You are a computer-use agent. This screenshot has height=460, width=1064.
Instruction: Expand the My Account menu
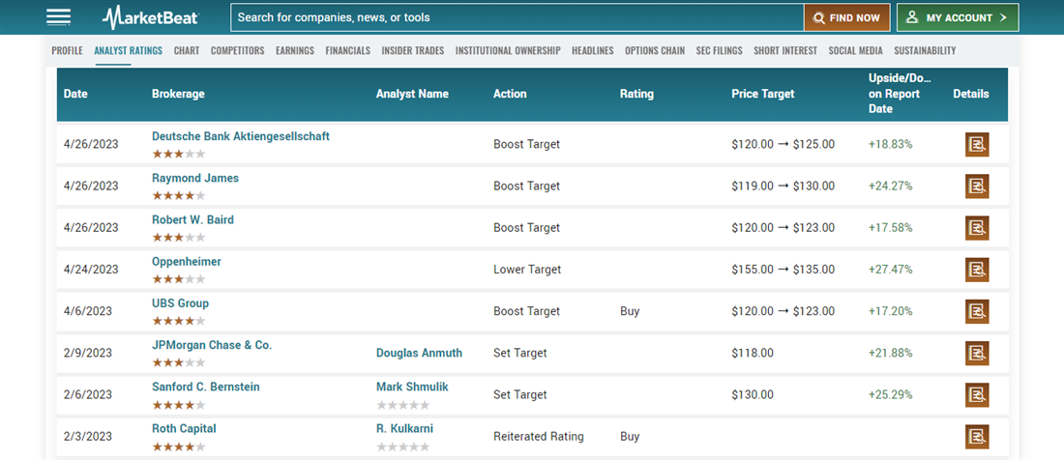957,17
